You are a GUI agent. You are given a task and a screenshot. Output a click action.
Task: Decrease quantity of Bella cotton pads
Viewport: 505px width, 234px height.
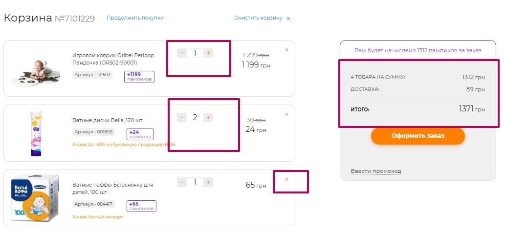(x=181, y=117)
